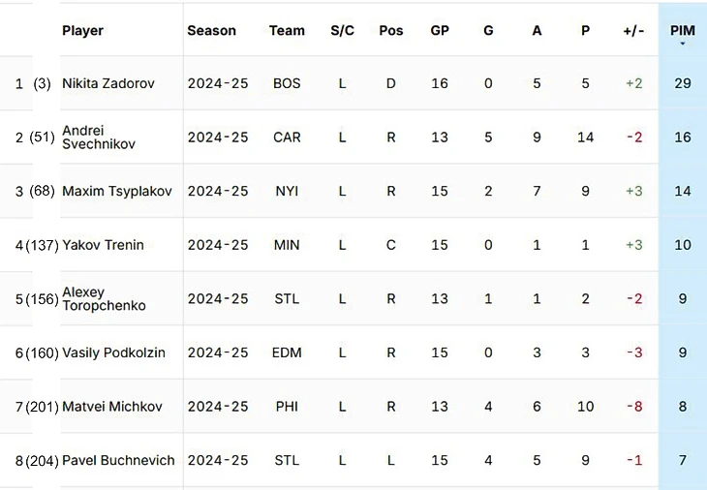Click Zadorov's PIM value 29
This screenshot has height=490, width=707.
683,83
